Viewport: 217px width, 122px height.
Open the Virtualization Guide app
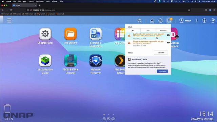click(x=45, y=61)
